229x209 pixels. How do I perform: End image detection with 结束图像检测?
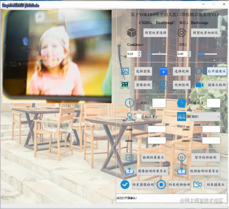point(143,185)
